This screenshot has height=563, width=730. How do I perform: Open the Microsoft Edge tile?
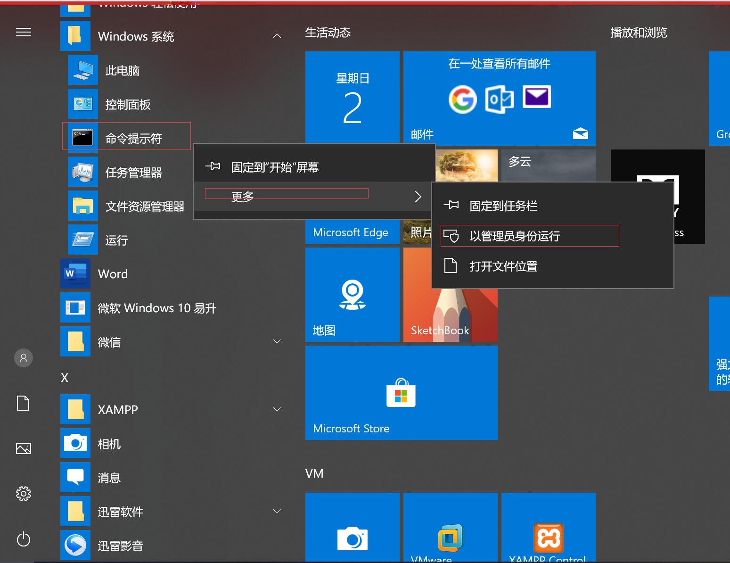[x=353, y=232]
